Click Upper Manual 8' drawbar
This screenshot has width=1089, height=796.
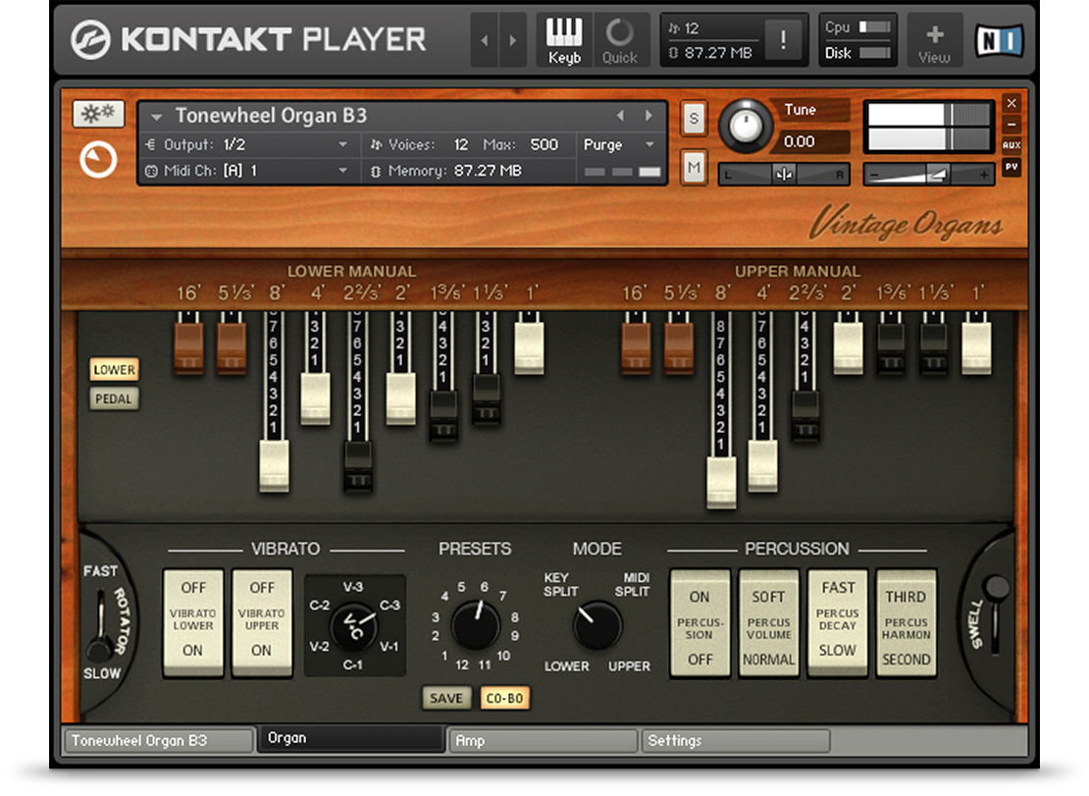tap(722, 482)
